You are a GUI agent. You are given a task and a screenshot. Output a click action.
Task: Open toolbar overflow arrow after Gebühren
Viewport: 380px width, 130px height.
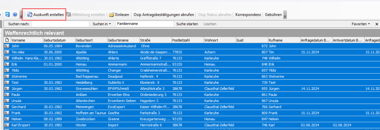point(285,16)
